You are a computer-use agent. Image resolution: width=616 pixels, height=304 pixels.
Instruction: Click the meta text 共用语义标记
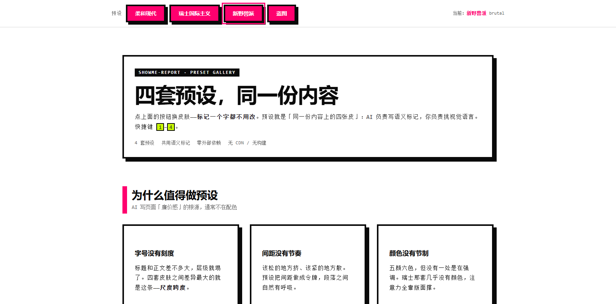click(x=176, y=143)
